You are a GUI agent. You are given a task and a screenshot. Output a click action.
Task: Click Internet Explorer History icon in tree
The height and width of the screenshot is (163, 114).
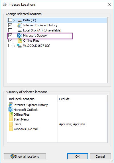[x=20, y=25]
